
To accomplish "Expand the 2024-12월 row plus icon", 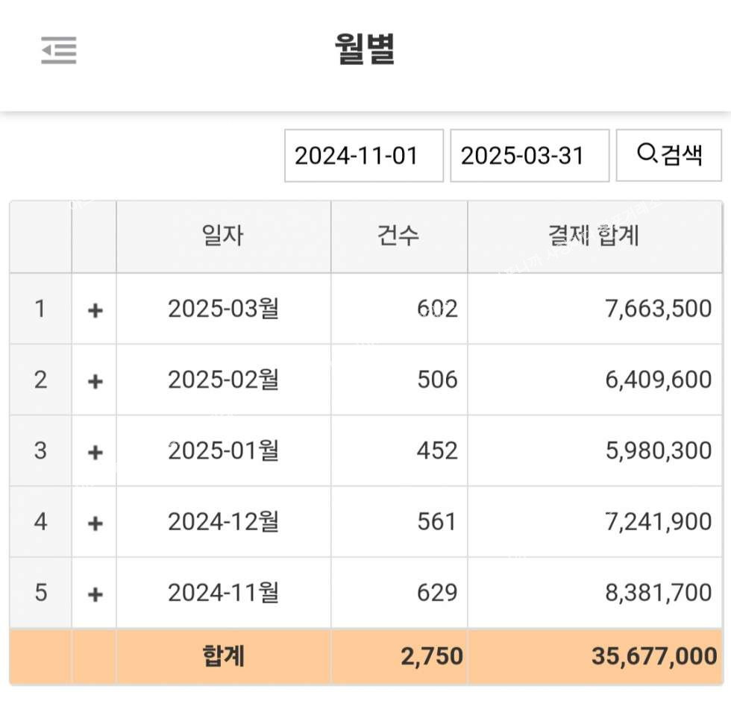I will point(95,523).
